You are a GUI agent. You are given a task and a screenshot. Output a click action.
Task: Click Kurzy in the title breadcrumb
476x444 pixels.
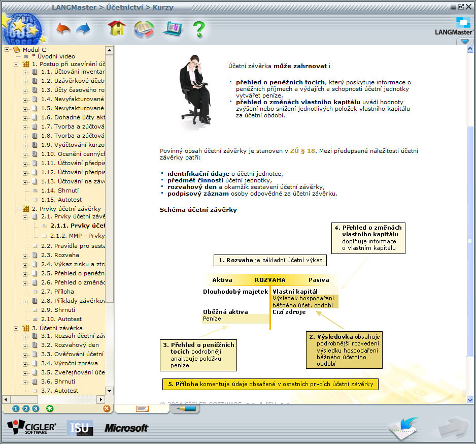[x=163, y=7]
